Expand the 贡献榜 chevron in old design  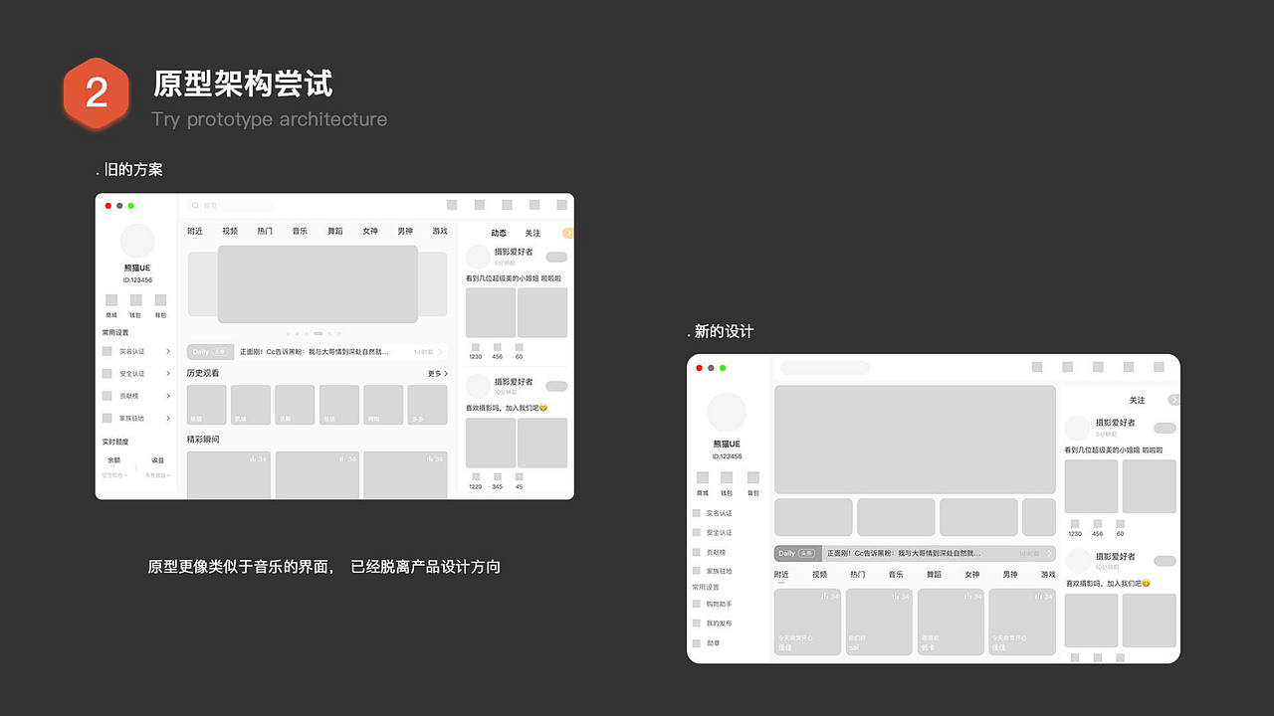click(168, 396)
